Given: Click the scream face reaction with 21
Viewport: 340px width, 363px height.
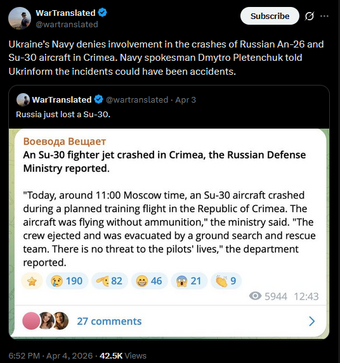Looking at the screenshot, I should [x=188, y=281].
